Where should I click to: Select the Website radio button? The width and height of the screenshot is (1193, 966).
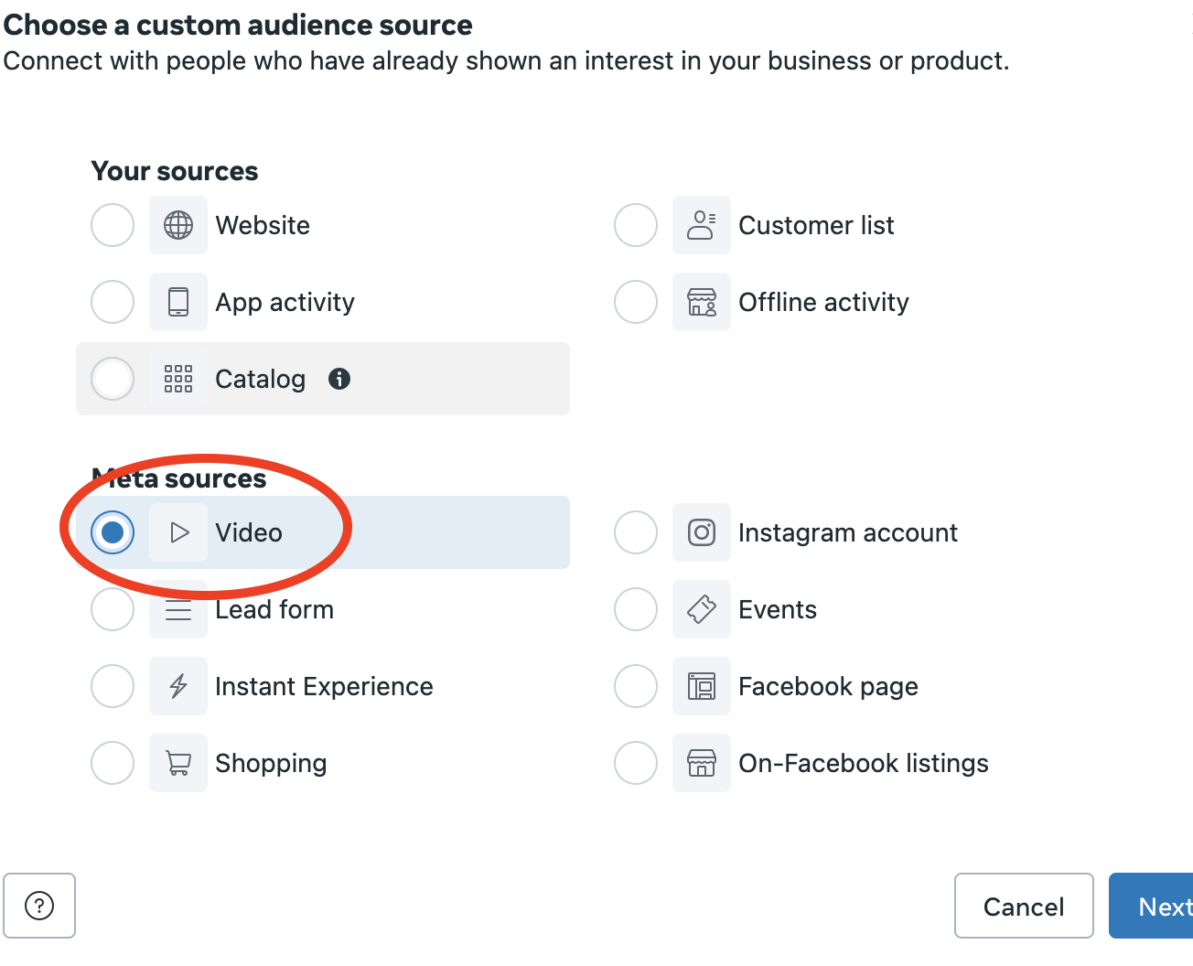click(113, 225)
